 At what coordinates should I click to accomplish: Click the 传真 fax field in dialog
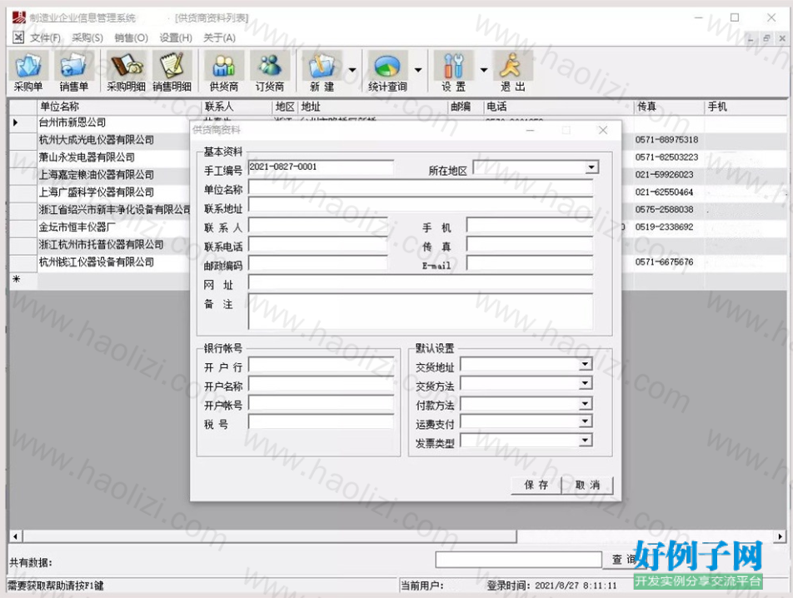(x=530, y=244)
